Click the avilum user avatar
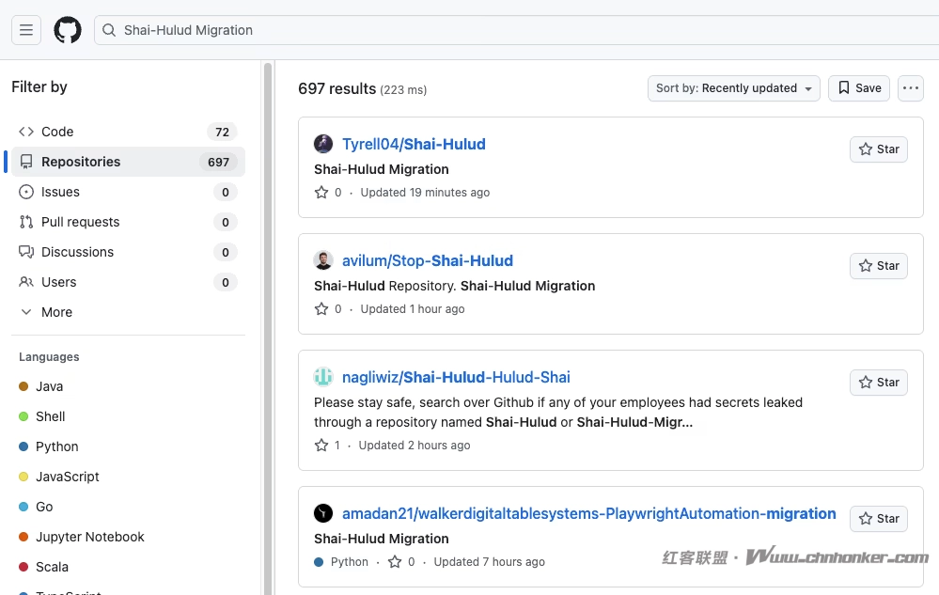 coord(323,260)
